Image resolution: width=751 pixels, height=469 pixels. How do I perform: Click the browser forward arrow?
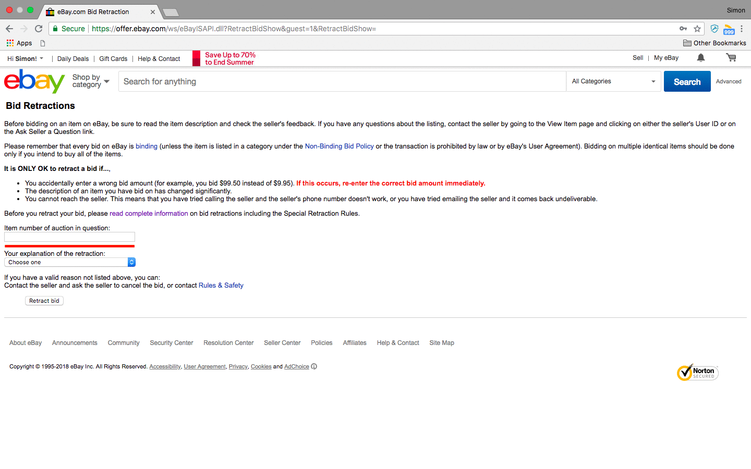point(24,29)
